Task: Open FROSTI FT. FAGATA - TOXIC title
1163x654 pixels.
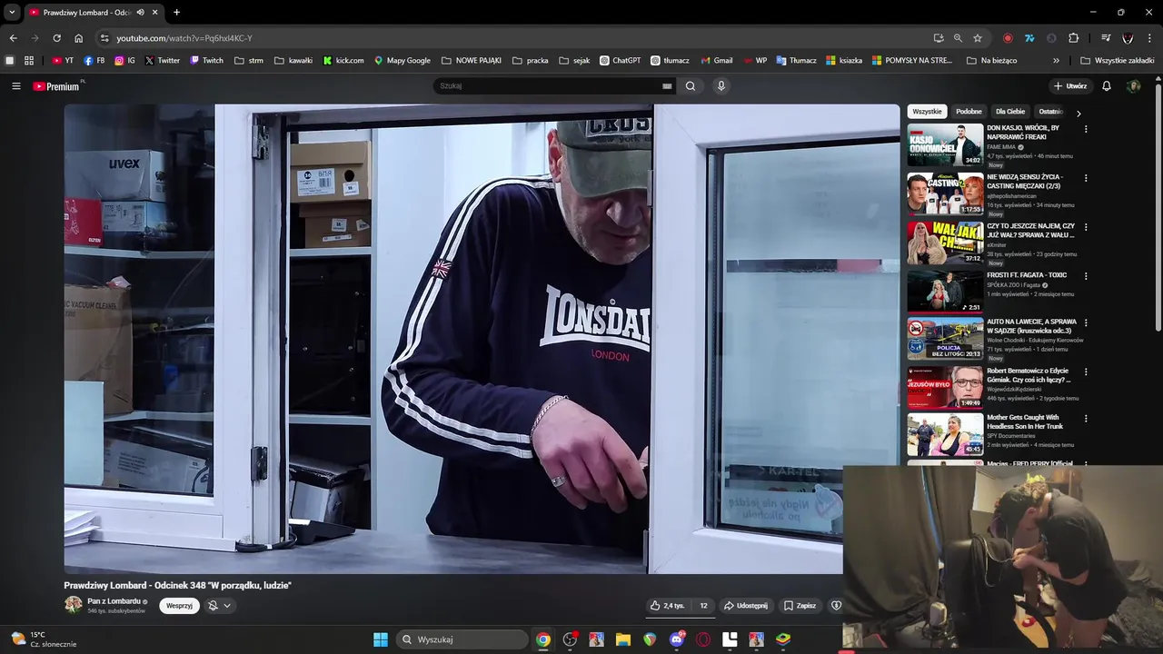Action: [1027, 275]
